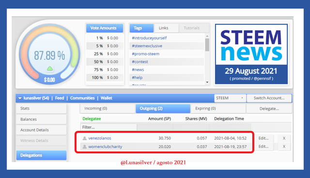Open the Balances sidebar section
This screenshot has height=178, width=310.
click(41, 119)
